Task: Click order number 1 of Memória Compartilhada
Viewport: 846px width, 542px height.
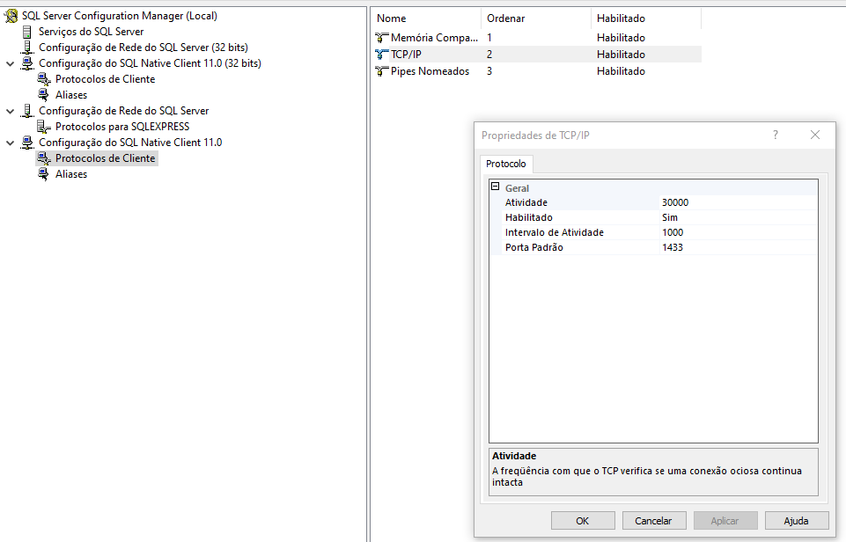Action: (489, 38)
